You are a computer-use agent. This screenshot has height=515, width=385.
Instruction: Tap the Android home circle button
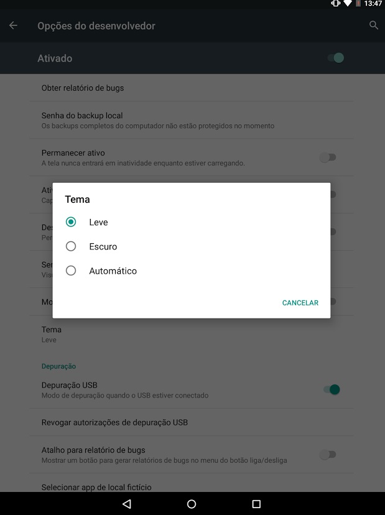tap(192, 504)
